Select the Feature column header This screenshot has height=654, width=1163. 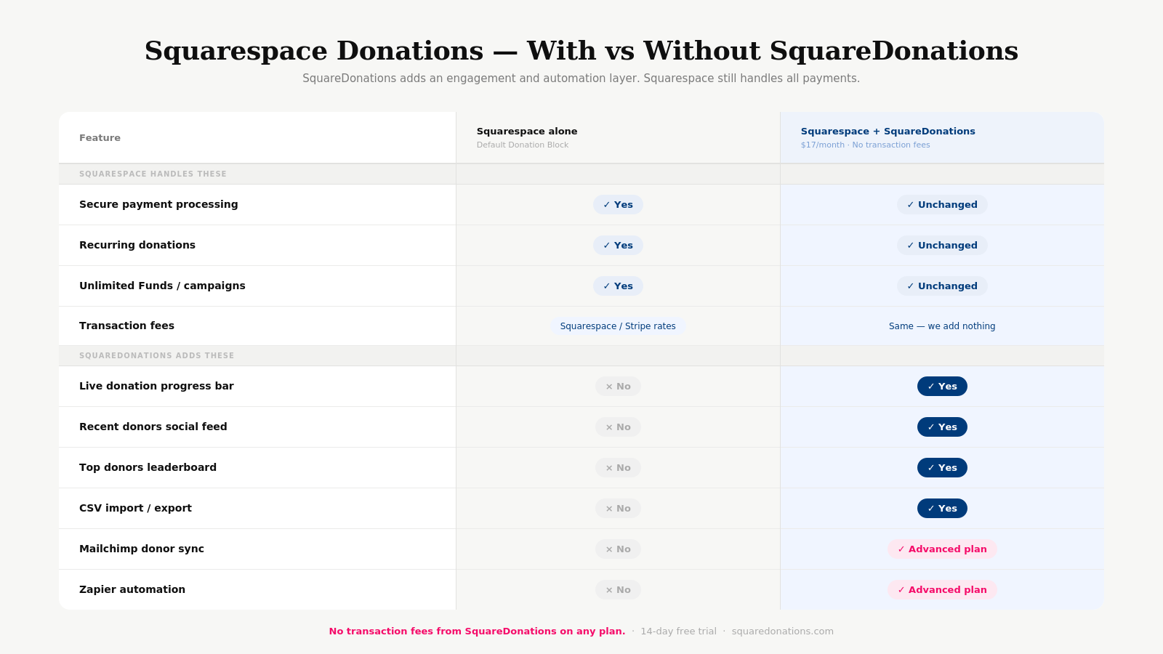pyautogui.click(x=100, y=138)
